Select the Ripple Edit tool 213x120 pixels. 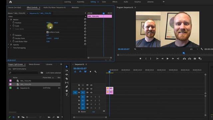[67, 75]
